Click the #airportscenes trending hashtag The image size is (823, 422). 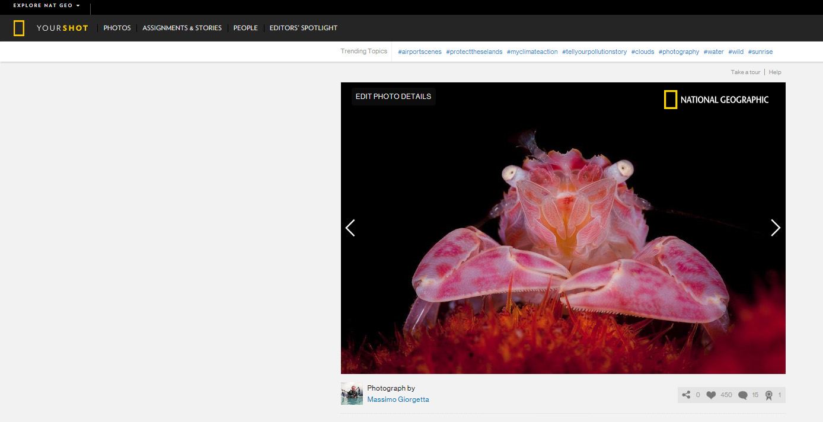pos(420,52)
